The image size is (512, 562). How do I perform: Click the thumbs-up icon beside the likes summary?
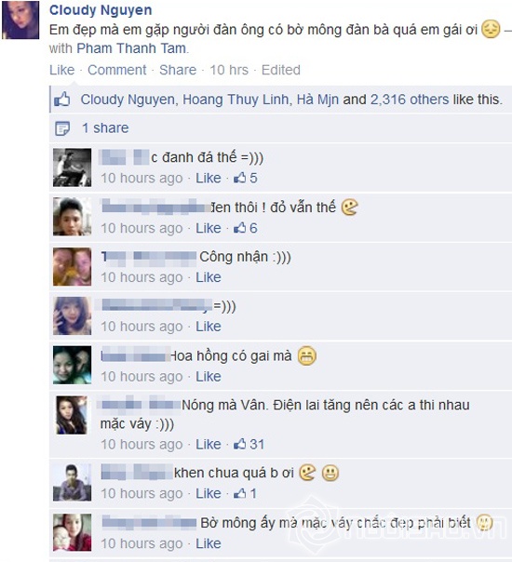(62, 100)
